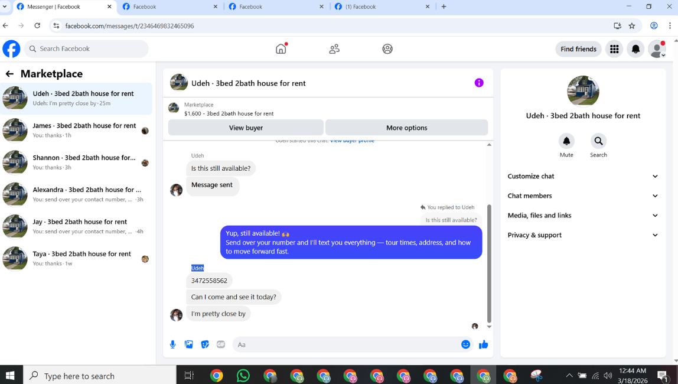Open the Chrome three-dot menu
The width and height of the screenshot is (678, 384).
pos(670,26)
